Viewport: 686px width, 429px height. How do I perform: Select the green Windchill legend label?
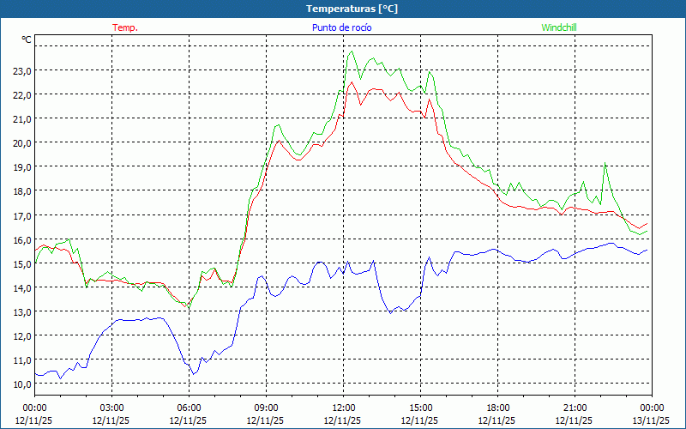559,27
